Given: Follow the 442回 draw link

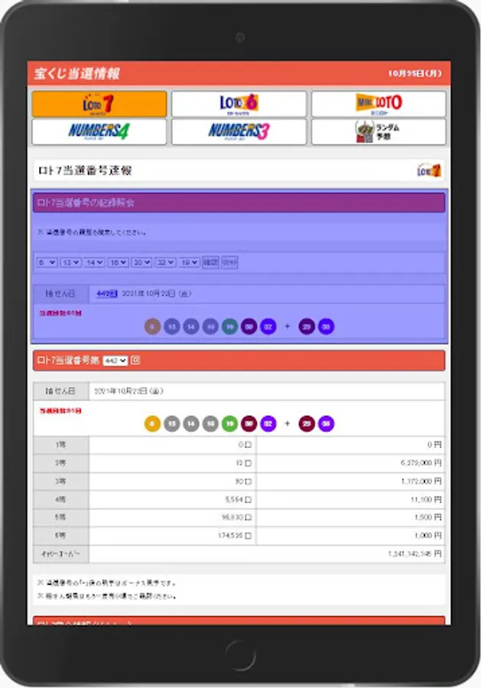Looking at the screenshot, I should point(106,294).
